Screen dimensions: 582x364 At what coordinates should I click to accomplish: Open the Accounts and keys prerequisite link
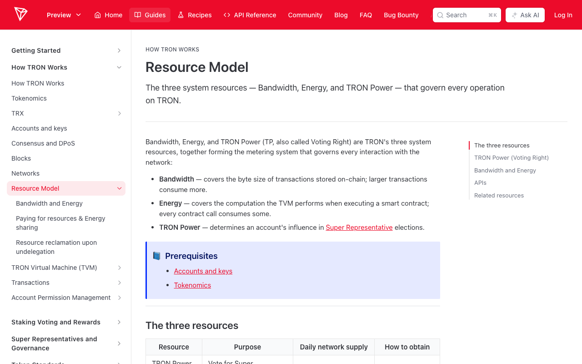203,271
